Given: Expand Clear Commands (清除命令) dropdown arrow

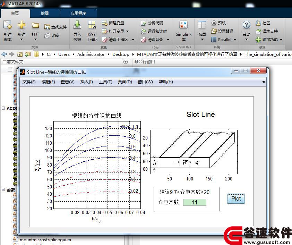Looking at the screenshot, I should click(168, 40).
